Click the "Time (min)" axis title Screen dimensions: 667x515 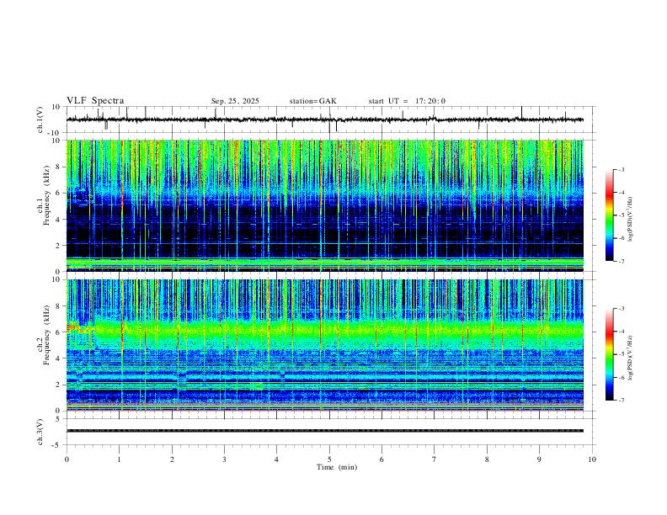(x=337, y=467)
